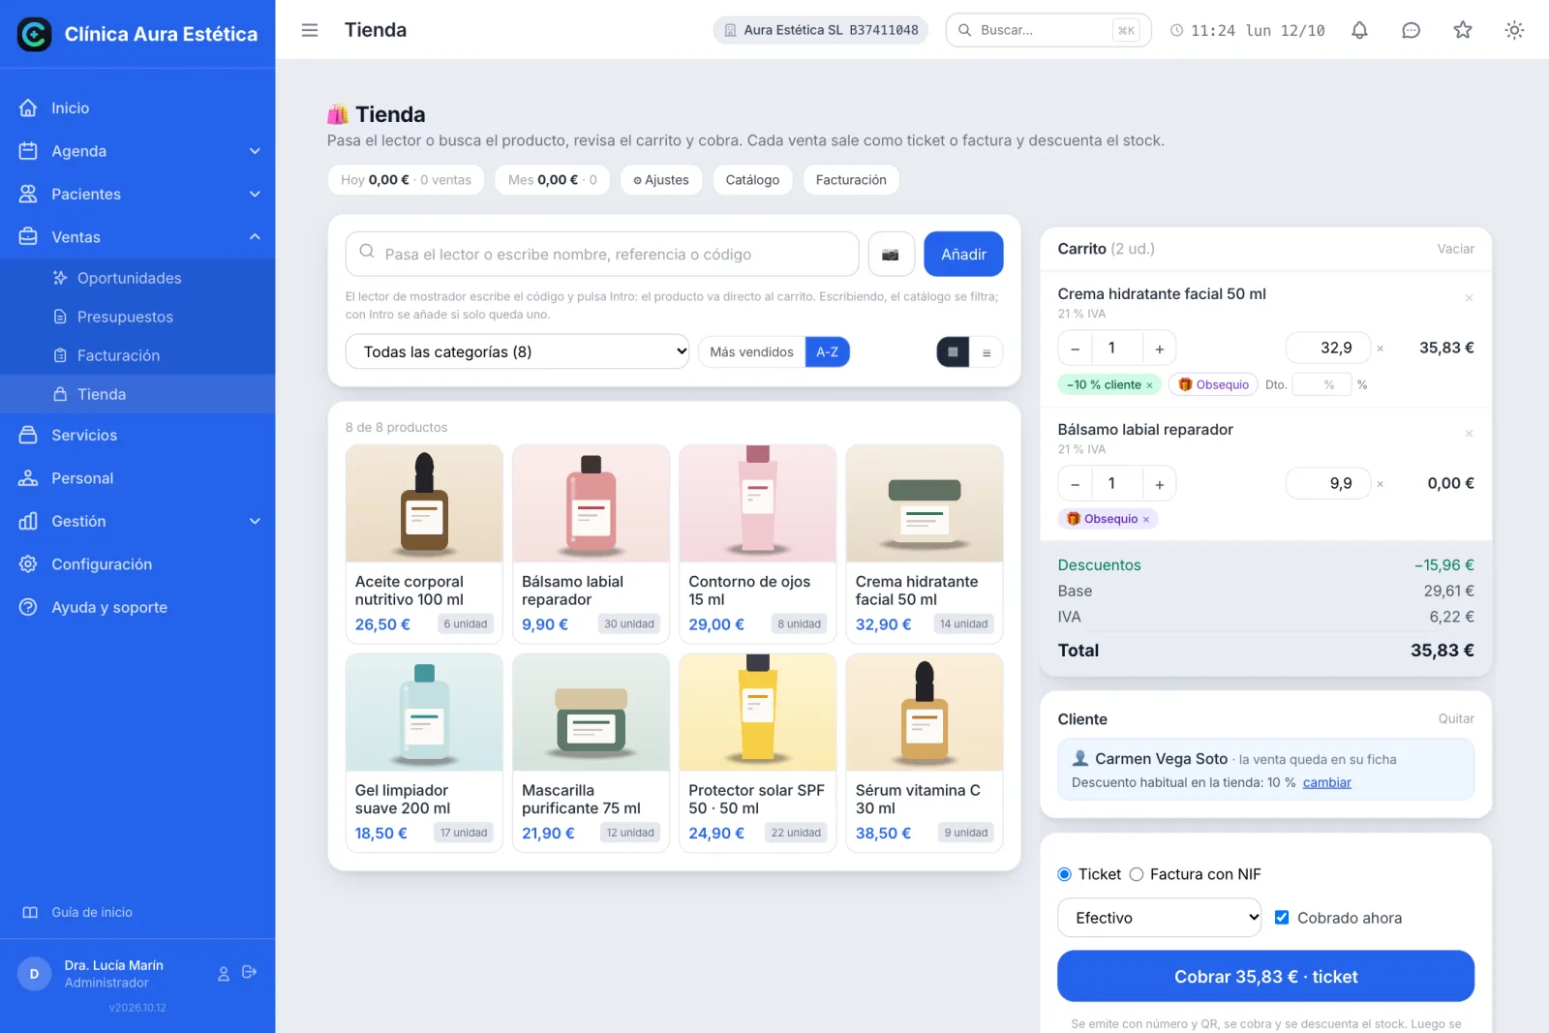Open Todas las categorías dropdown
The width and height of the screenshot is (1549, 1033).
coord(517,351)
